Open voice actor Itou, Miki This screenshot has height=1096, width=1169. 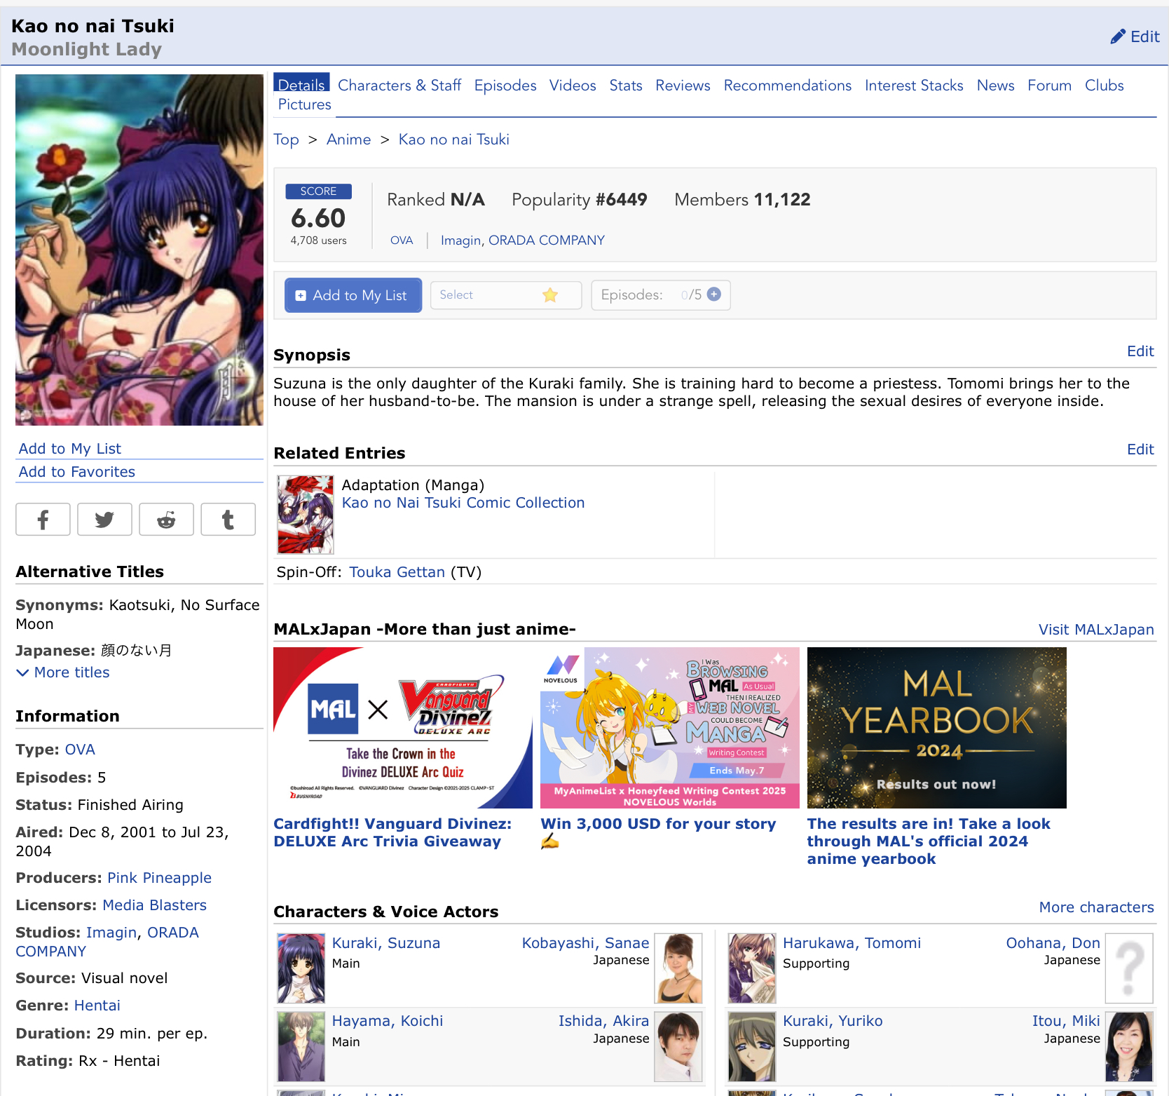1066,1021
